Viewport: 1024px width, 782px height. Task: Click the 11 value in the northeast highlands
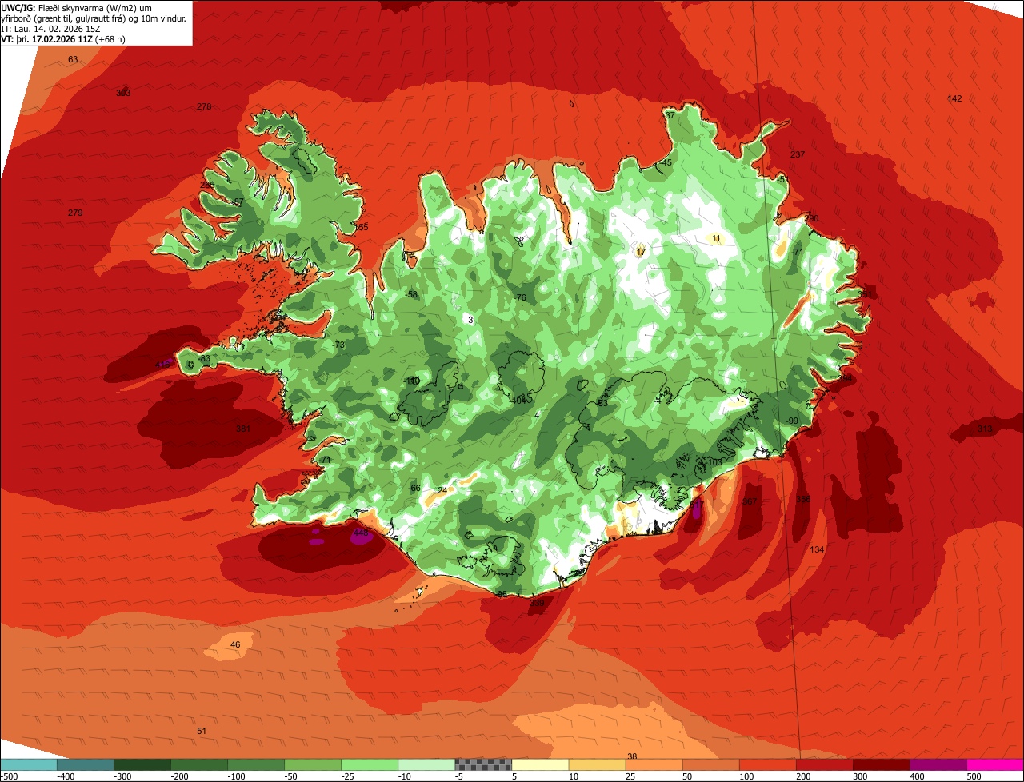tap(716, 238)
